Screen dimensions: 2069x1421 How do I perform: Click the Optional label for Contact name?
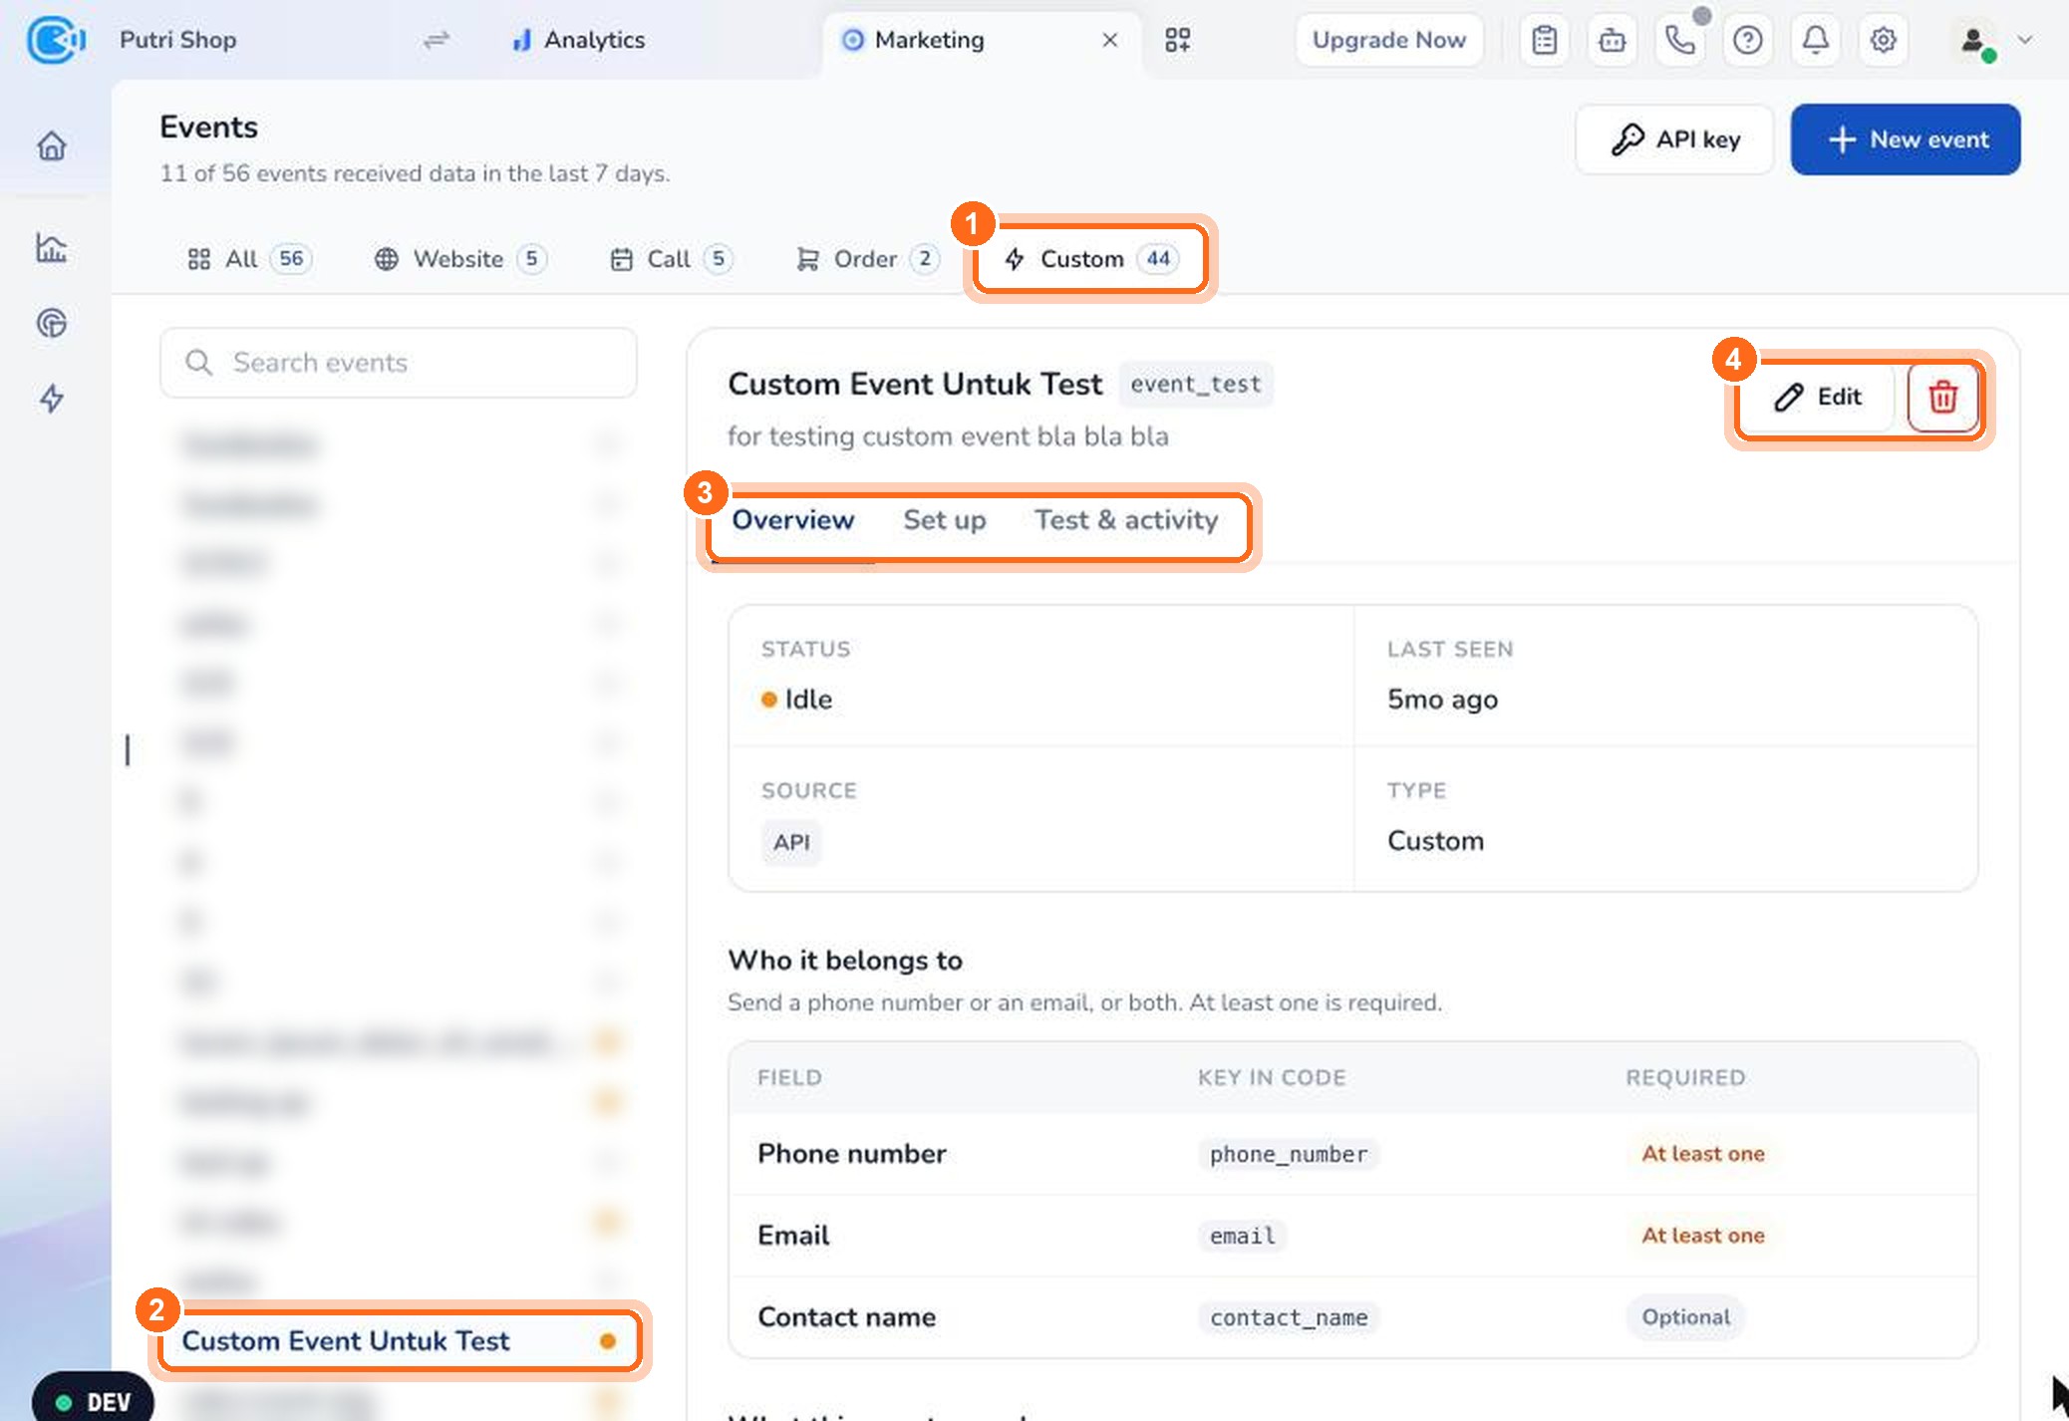pos(1686,1317)
